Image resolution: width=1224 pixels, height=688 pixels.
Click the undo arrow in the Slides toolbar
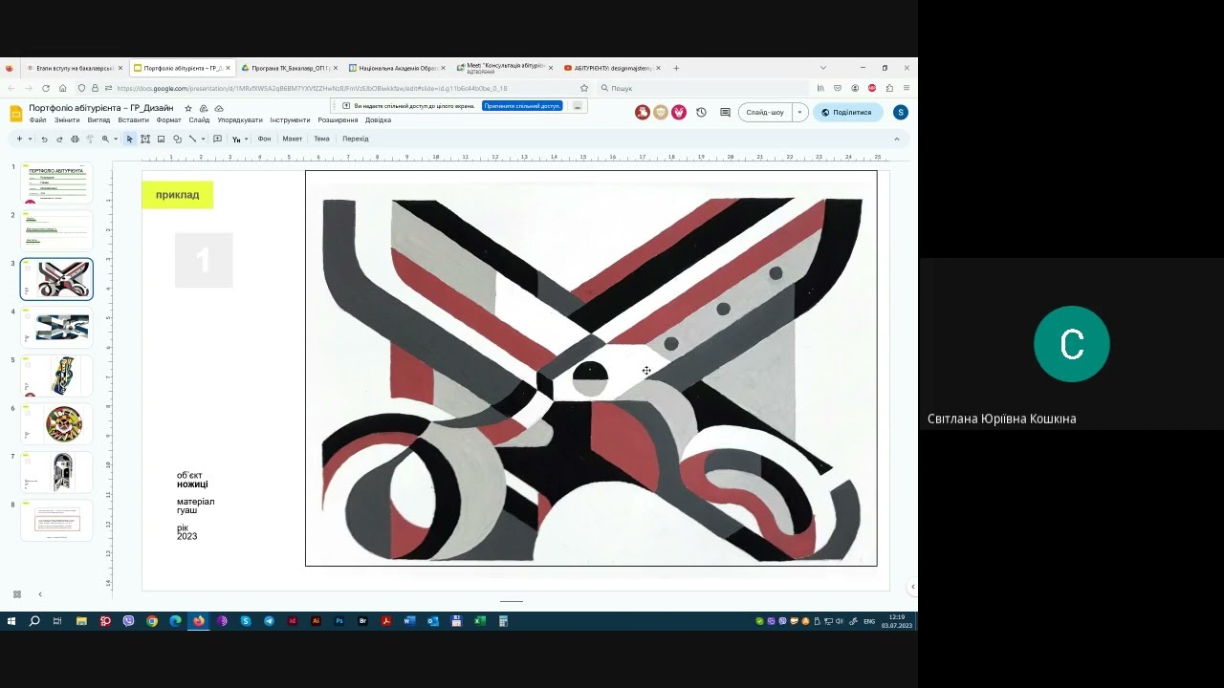pyautogui.click(x=44, y=139)
